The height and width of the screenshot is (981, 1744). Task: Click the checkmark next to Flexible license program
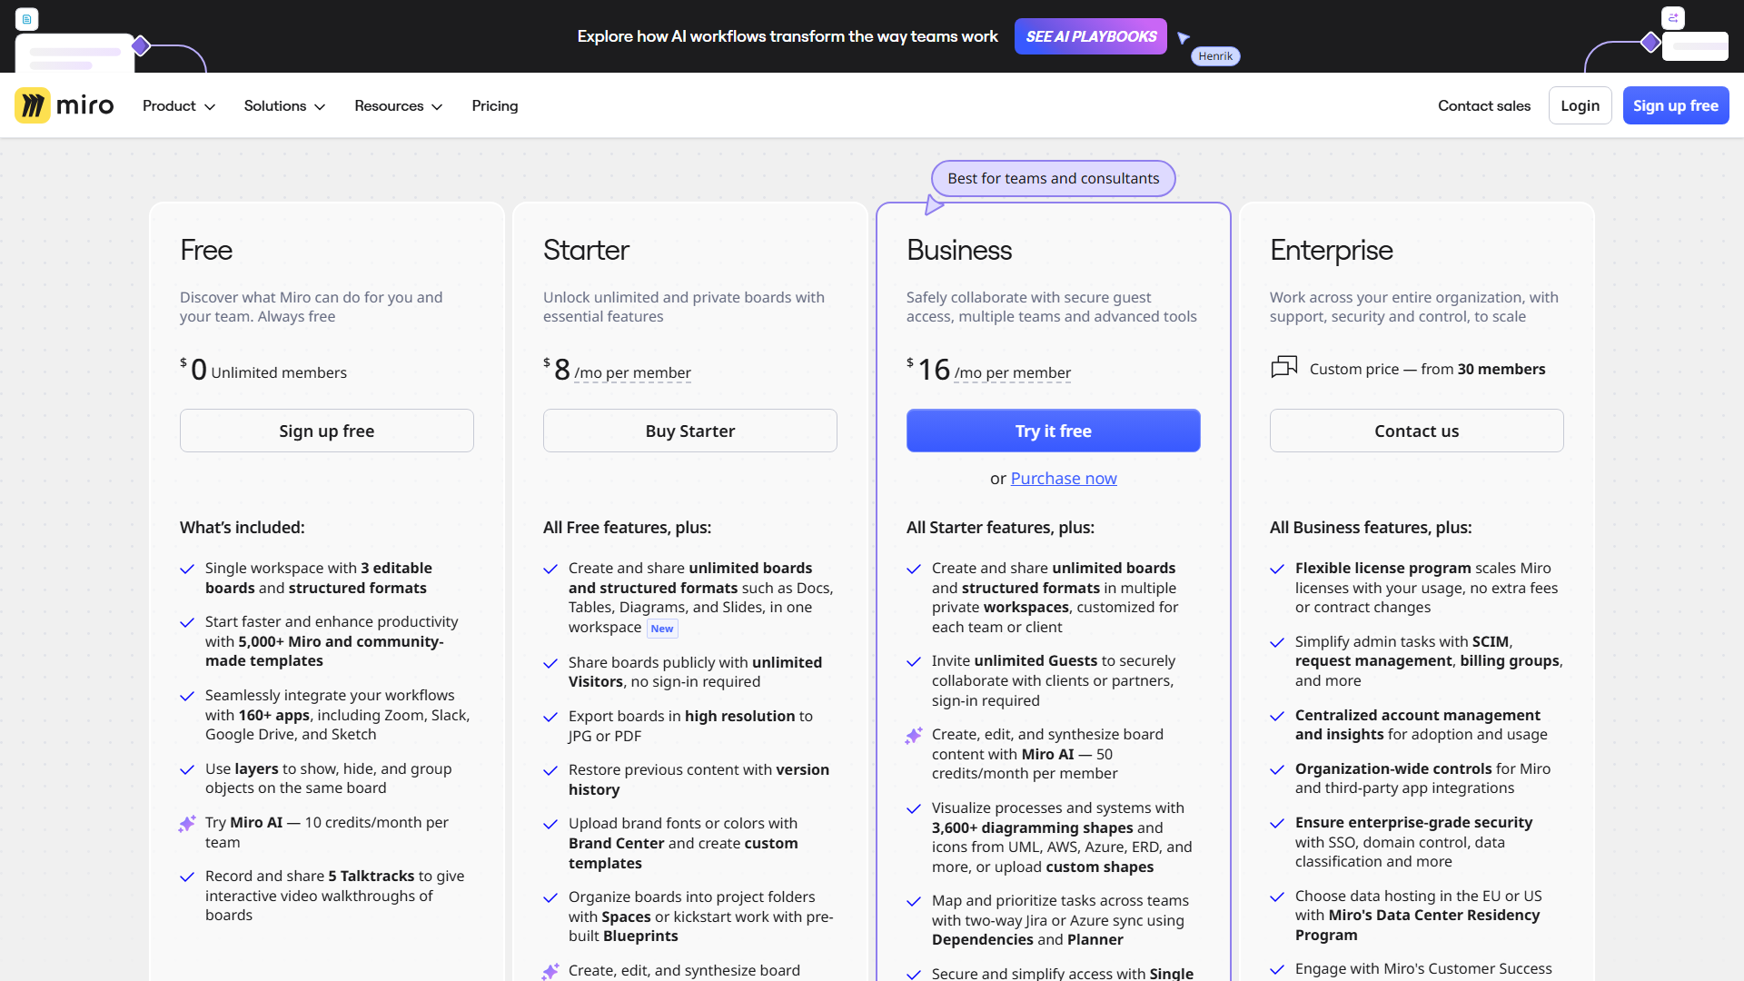point(1276,570)
